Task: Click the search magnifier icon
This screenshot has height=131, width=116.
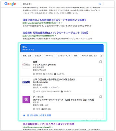Action: tap(100, 4)
